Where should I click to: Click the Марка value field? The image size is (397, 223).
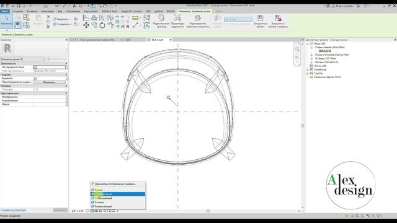[x=50, y=104]
